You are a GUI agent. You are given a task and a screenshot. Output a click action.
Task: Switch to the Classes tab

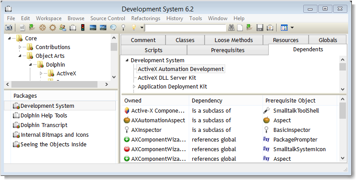point(185,40)
